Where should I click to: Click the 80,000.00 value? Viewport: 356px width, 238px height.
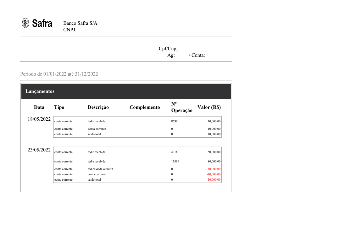214,161
